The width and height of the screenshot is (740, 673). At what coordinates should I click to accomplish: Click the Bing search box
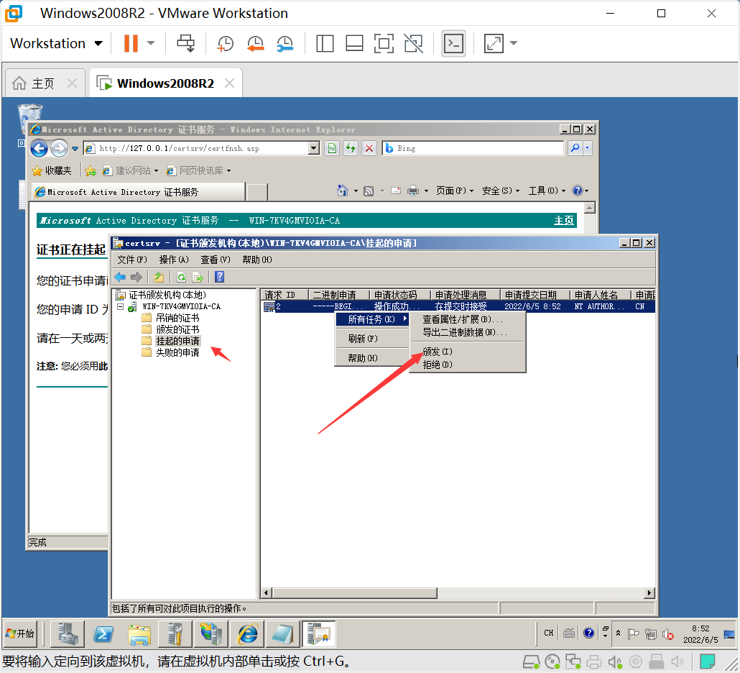click(x=473, y=148)
